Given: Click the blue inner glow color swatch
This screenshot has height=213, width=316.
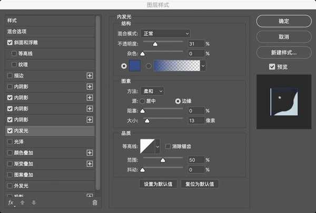Looking at the screenshot, I should pyautogui.click(x=135, y=66).
